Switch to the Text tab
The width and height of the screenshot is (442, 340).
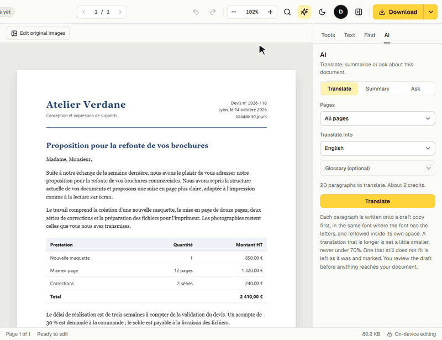tap(349, 35)
